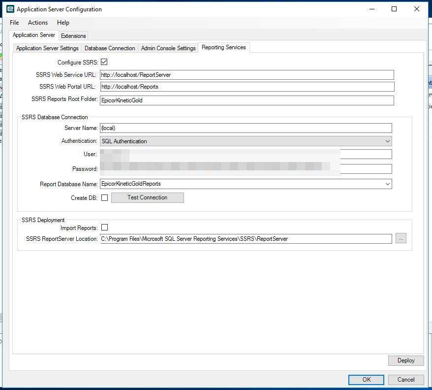Open the Help menu
The height and width of the screenshot is (390, 432).
point(63,23)
